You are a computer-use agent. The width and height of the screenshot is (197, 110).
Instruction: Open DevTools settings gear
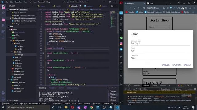188,86
